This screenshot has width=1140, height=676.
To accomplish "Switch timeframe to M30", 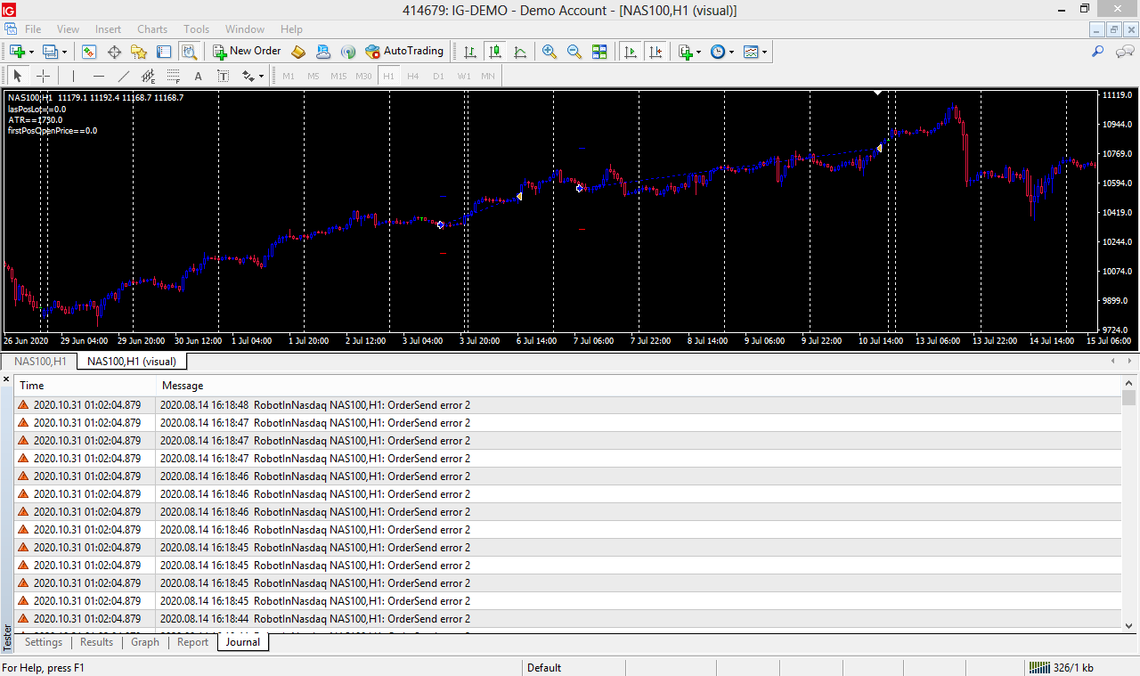I will (363, 76).
